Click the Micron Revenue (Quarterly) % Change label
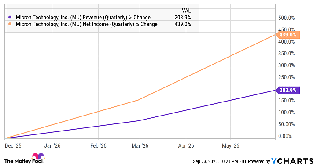 pyautogui.click(x=83, y=18)
